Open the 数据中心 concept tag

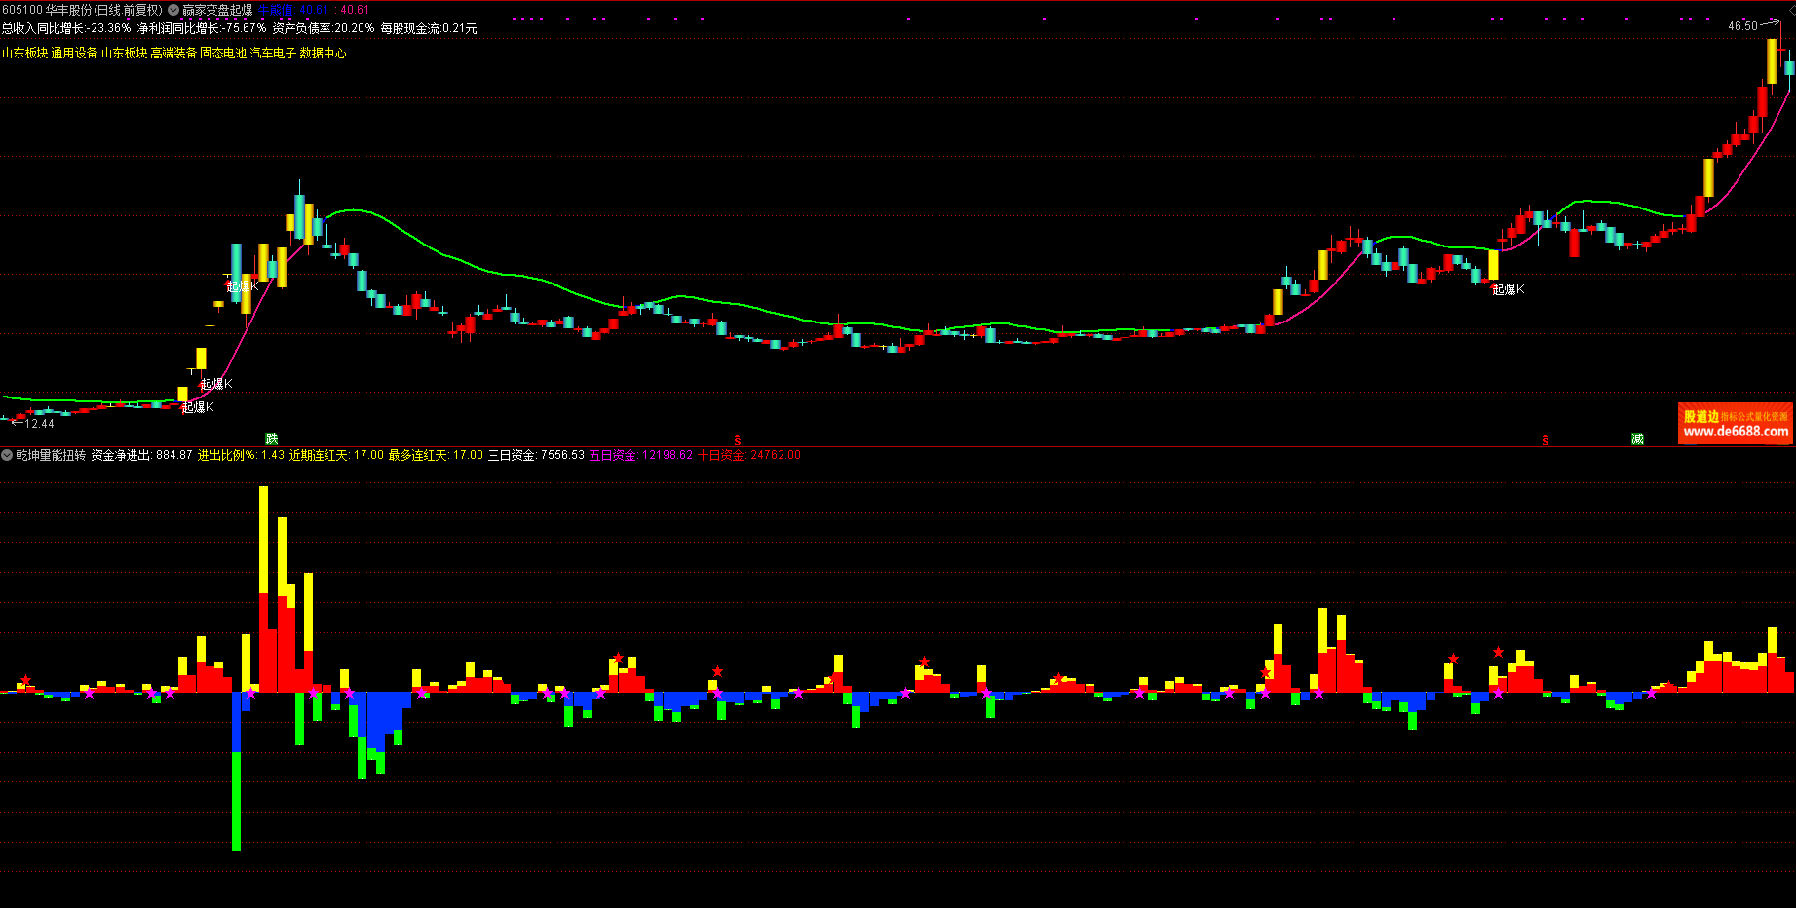(323, 53)
